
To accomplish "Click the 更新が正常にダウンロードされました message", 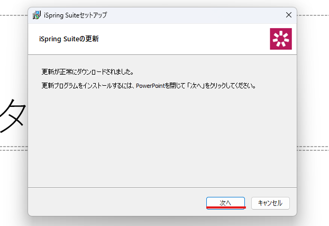I will click(x=87, y=72).
